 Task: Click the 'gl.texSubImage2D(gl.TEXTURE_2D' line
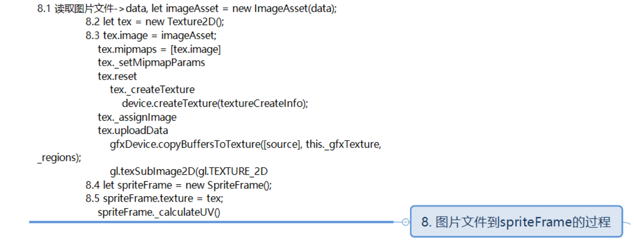click(x=189, y=171)
